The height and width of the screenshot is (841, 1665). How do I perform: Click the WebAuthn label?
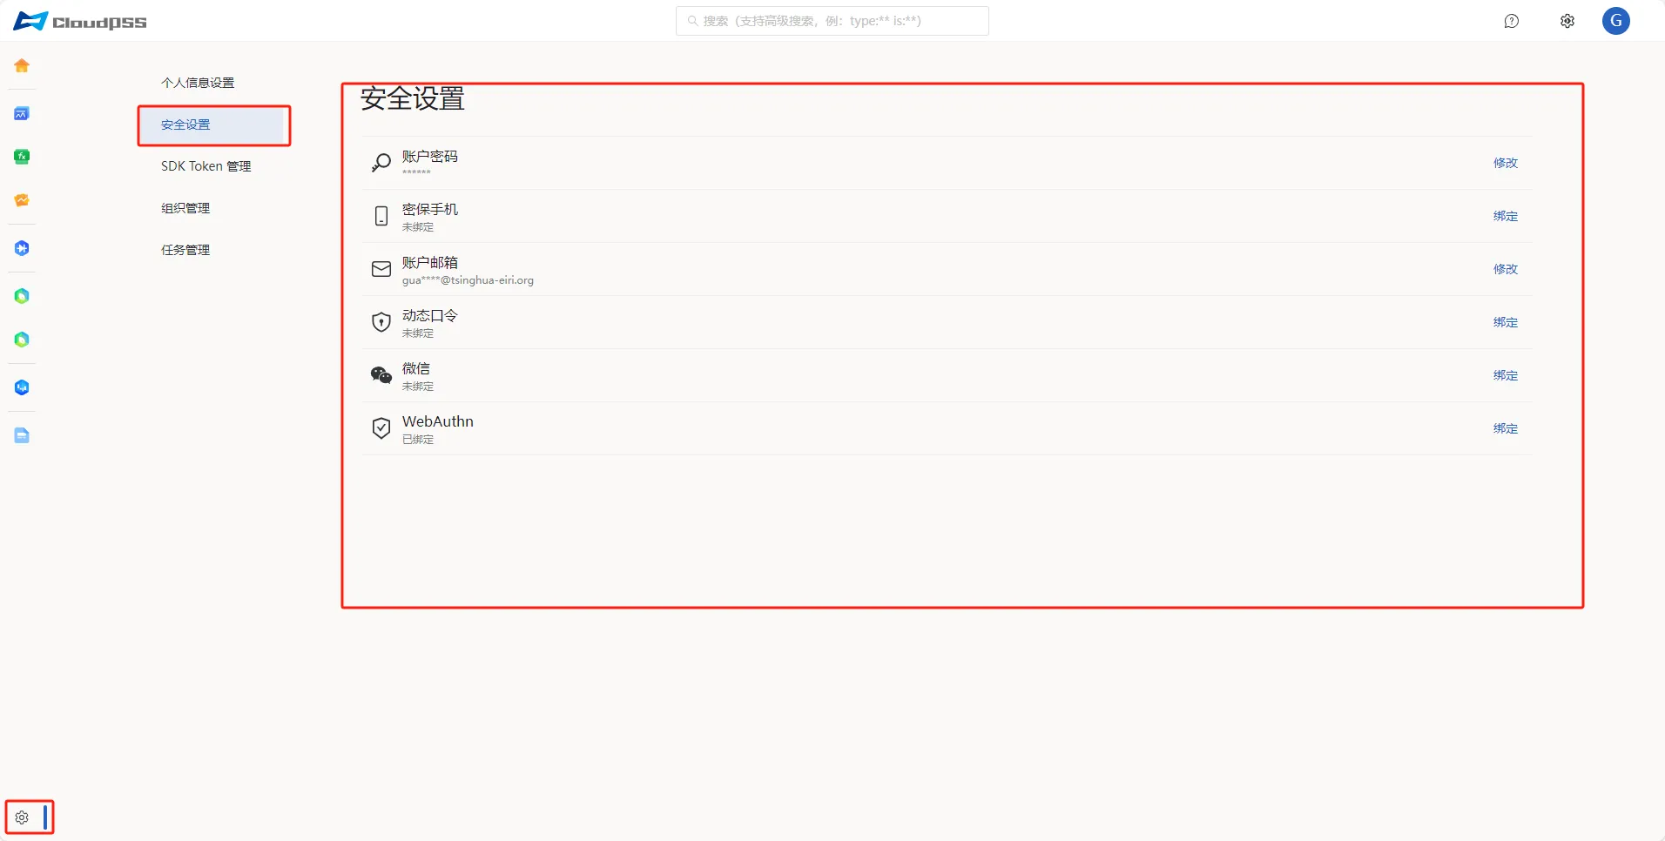438,421
